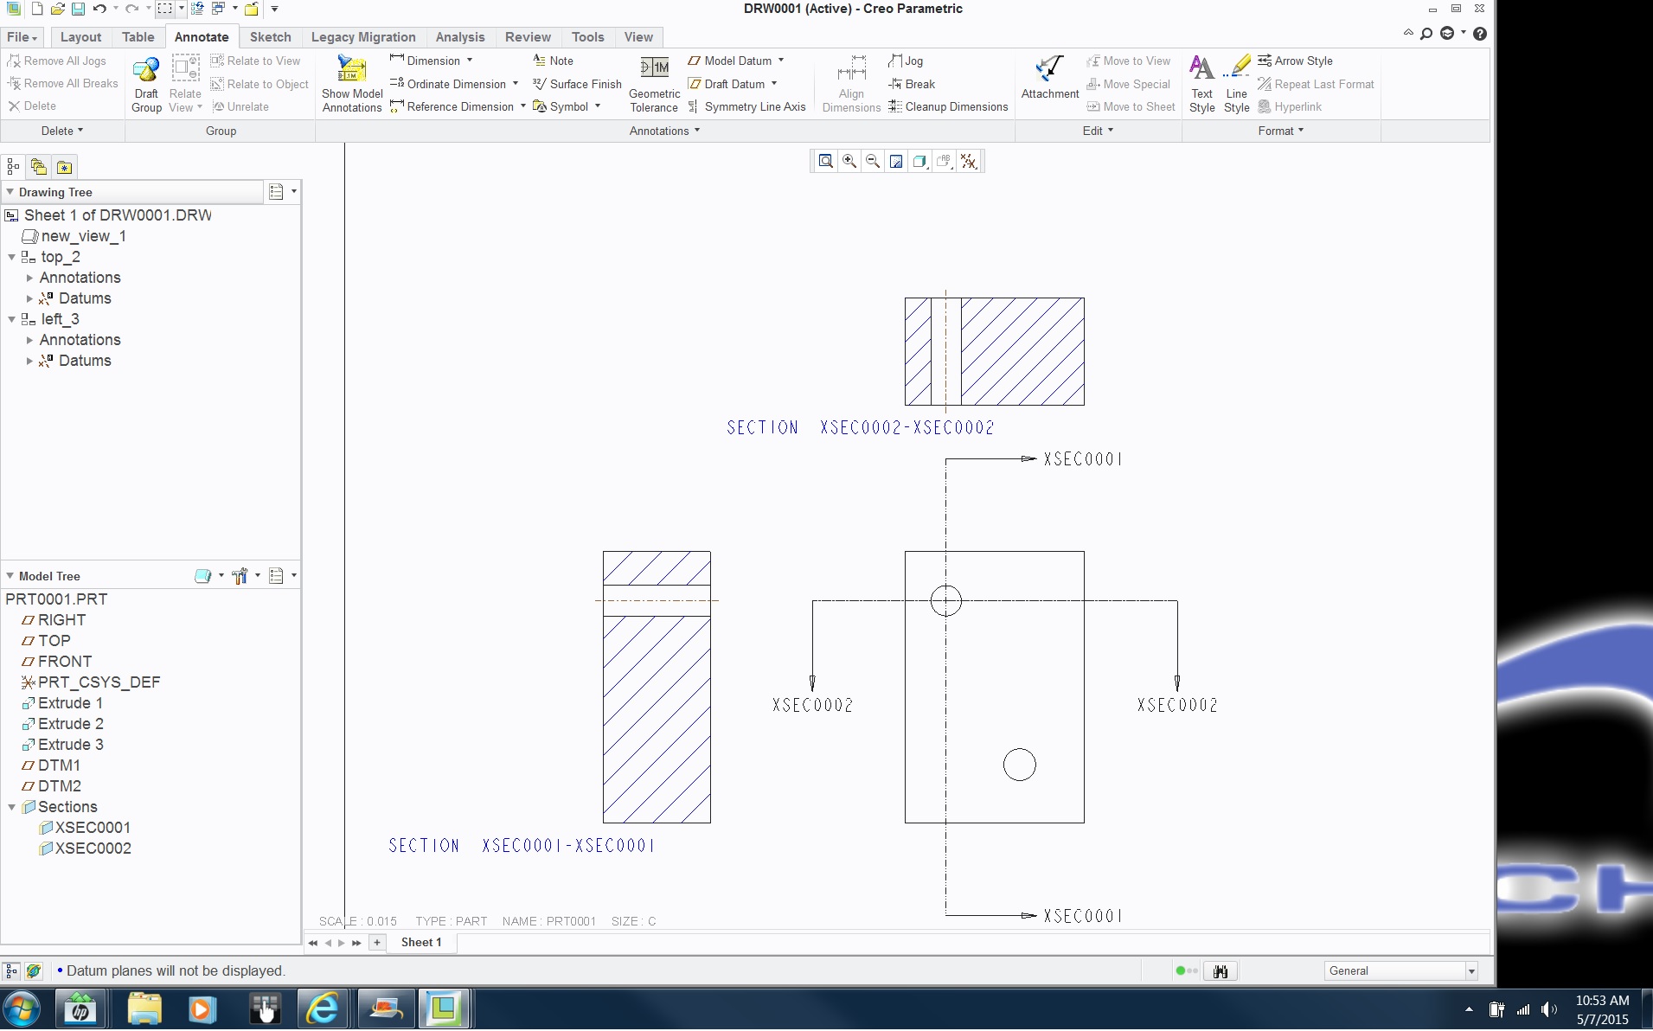Click the Zoom Out icon
The width and height of the screenshot is (1653, 1031).
pyautogui.click(x=873, y=161)
